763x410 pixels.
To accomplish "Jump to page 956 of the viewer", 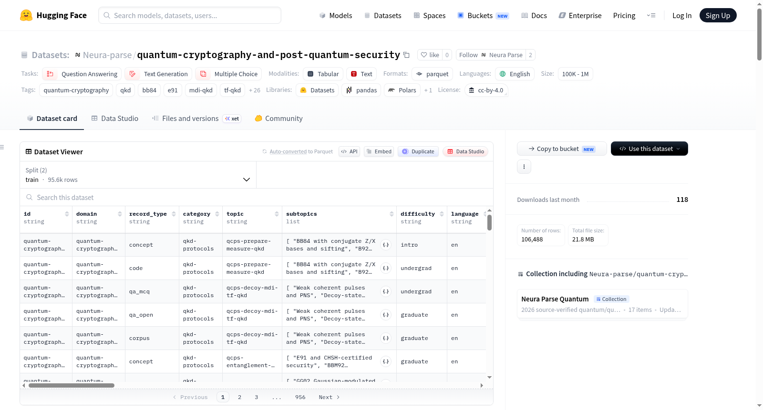I will [x=300, y=397].
